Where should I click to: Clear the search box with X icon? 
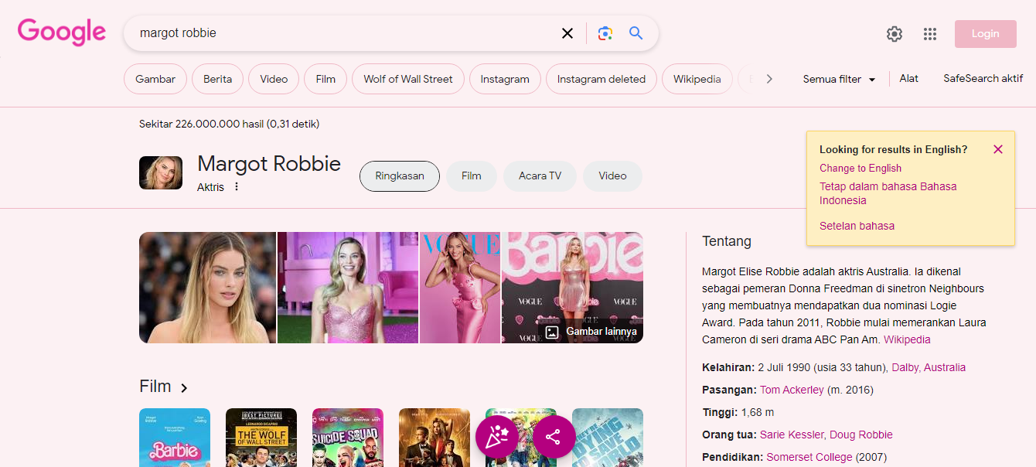567,33
